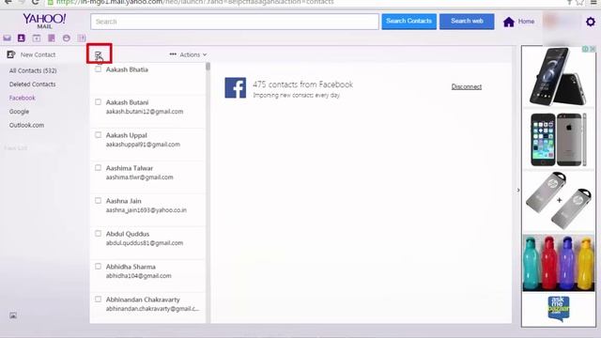
Task: Click the New Contact person icon
Action: point(11,54)
